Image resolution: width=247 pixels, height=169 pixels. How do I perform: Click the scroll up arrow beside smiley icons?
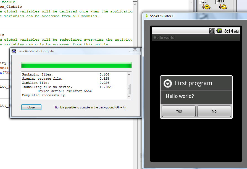click(x=191, y=3)
